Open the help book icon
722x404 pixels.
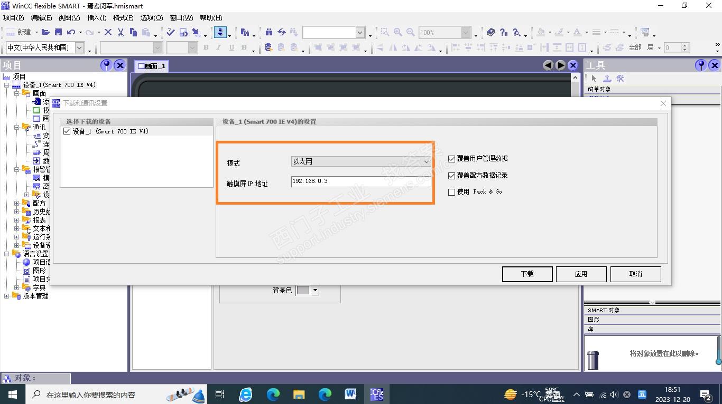[x=491, y=32]
